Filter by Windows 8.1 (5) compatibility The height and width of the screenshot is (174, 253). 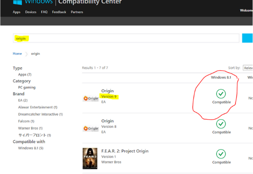click(31, 148)
